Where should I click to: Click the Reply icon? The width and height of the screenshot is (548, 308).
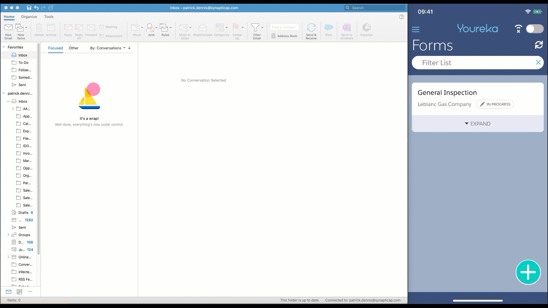pyautogui.click(x=68, y=28)
